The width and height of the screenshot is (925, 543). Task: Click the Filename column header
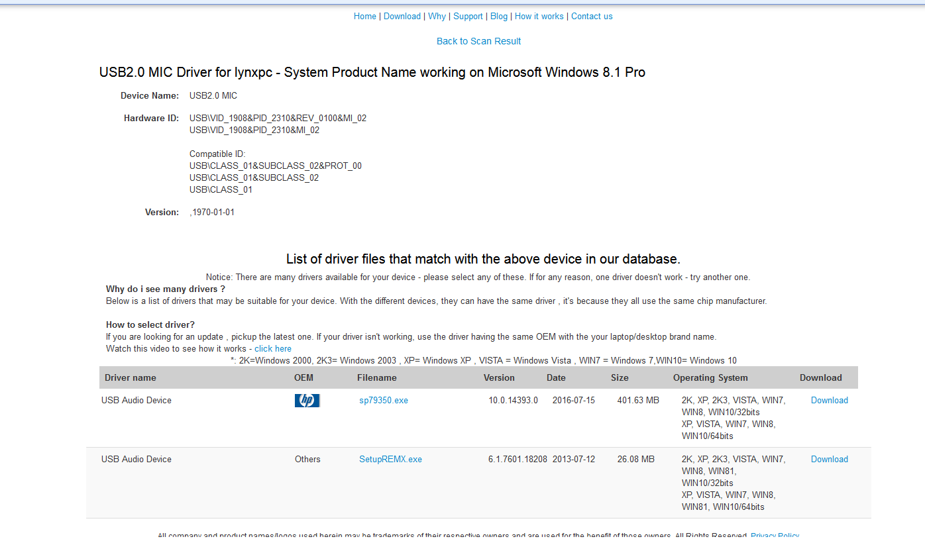tap(377, 378)
